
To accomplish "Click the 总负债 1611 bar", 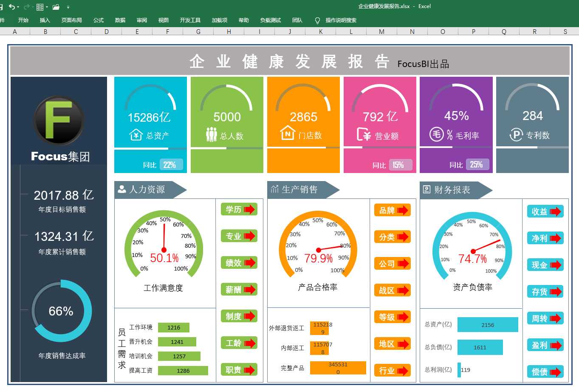I will [480, 347].
